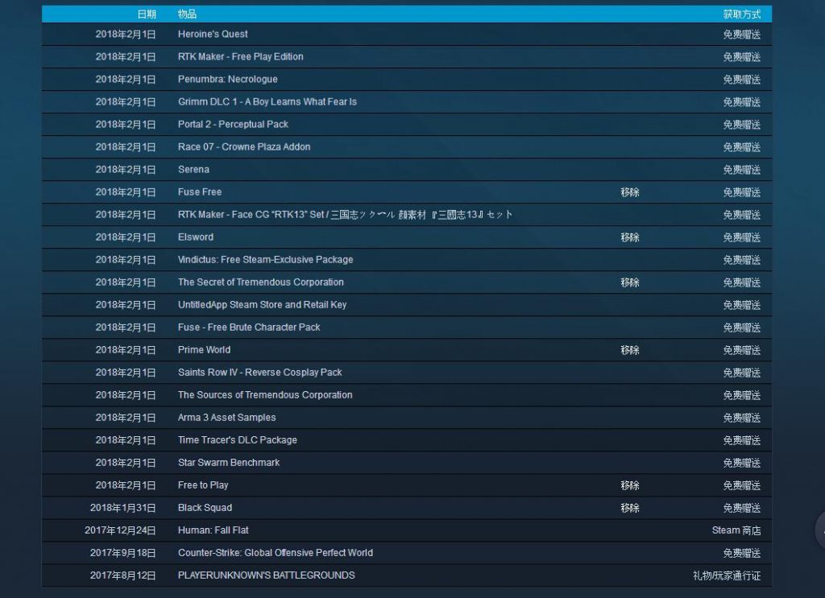
Task: Select the Elsword item name
Action: coord(196,237)
